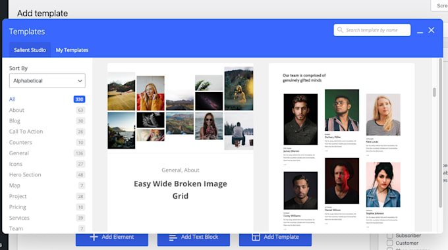Open the My Templates tab
Image resolution: width=448 pixels, height=250 pixels.
tap(72, 50)
